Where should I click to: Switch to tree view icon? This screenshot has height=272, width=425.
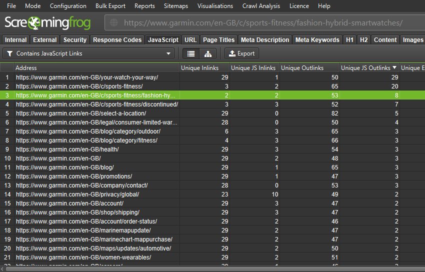coord(207,53)
